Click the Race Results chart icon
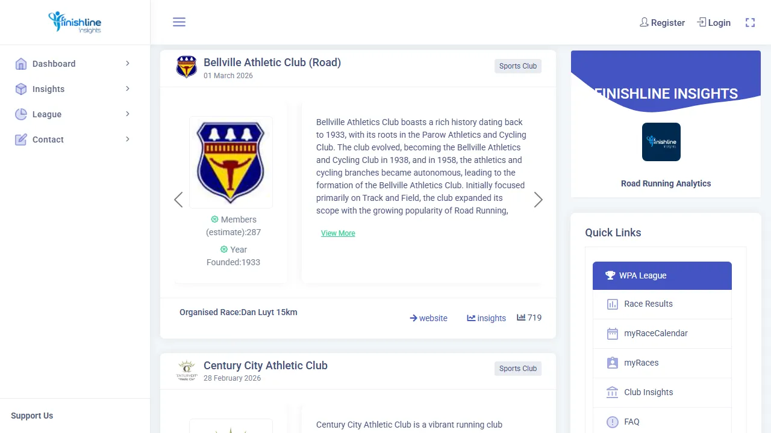771x433 pixels. pos(613,304)
